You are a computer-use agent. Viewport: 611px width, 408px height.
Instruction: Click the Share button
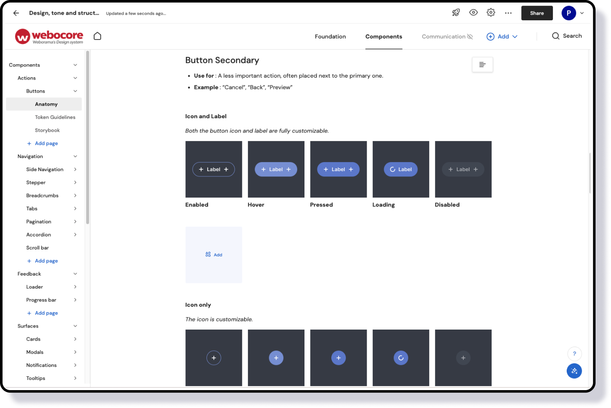(x=537, y=13)
